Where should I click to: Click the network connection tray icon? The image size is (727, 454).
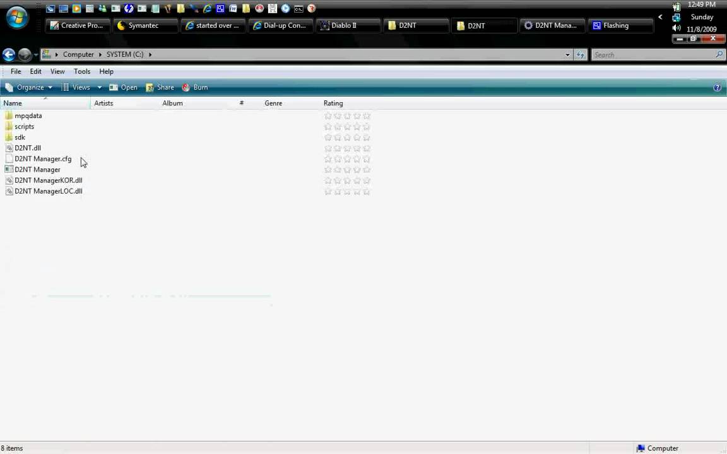(677, 17)
